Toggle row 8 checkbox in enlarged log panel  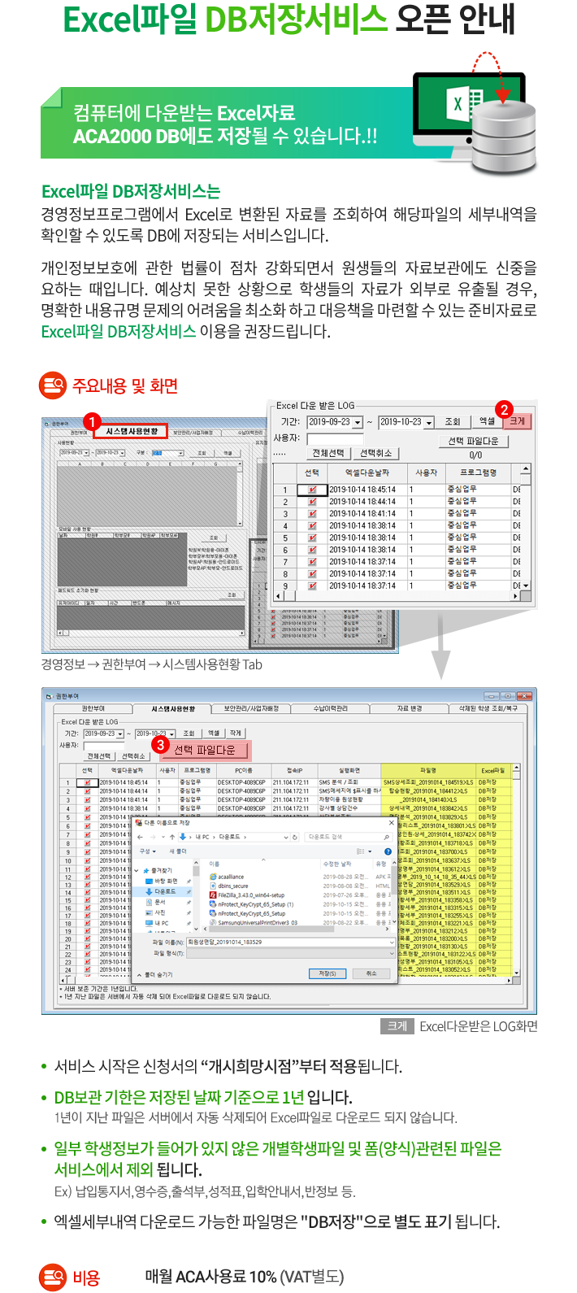point(312,573)
